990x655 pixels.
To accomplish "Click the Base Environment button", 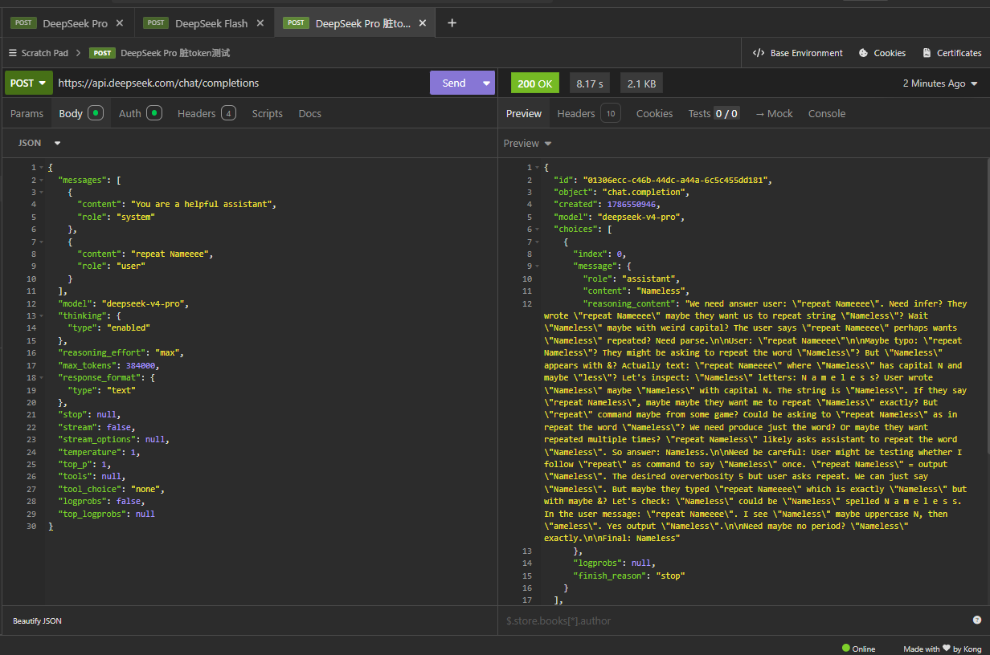I will coord(797,53).
